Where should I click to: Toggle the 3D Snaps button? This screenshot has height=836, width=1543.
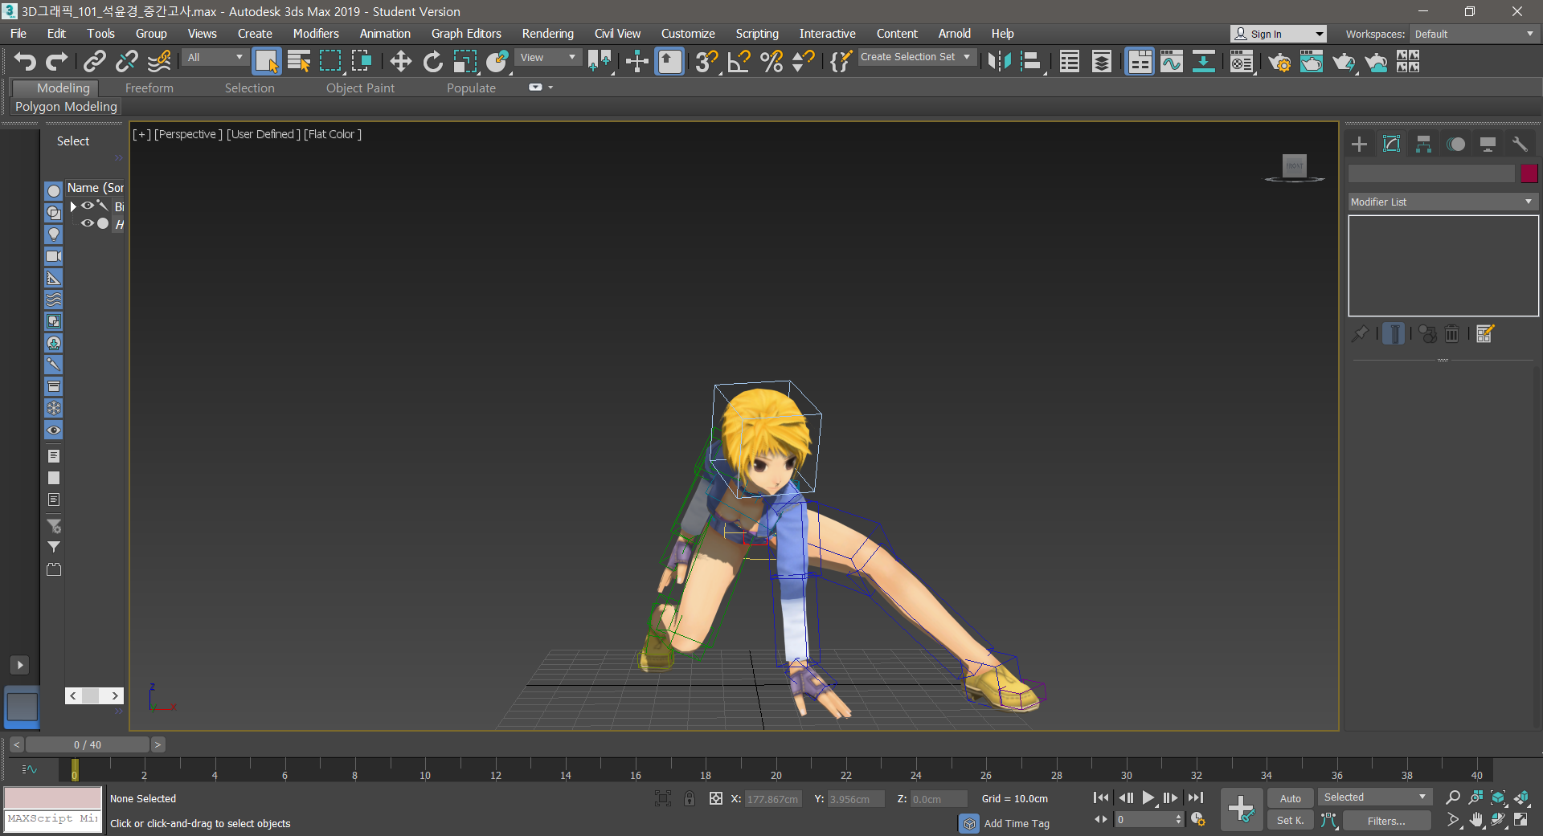(x=706, y=62)
